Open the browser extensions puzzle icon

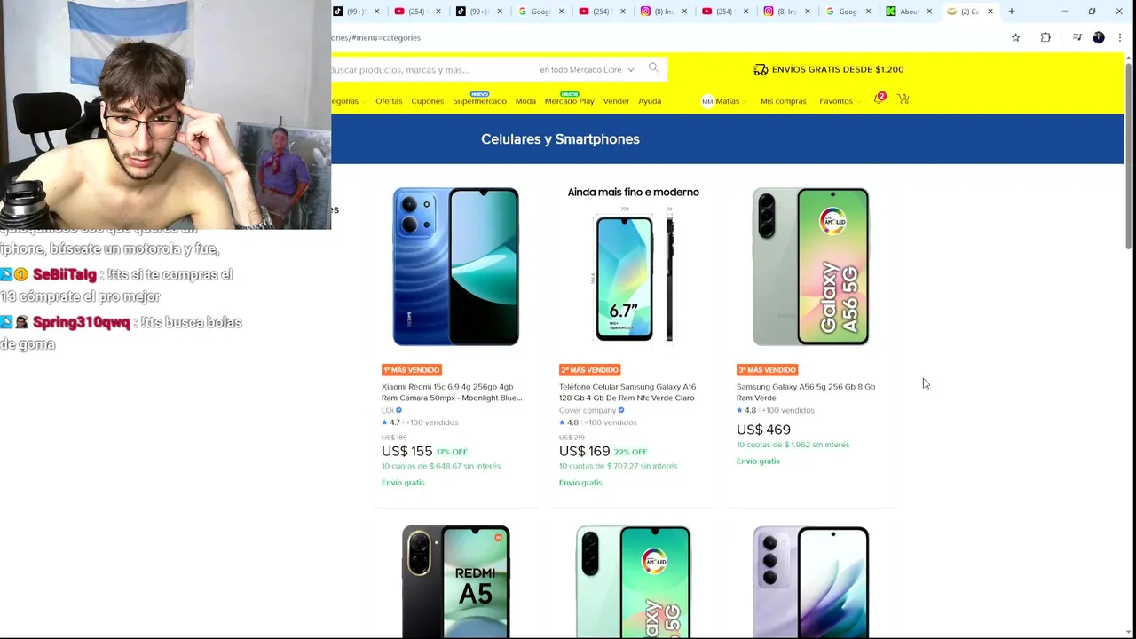click(x=1045, y=37)
